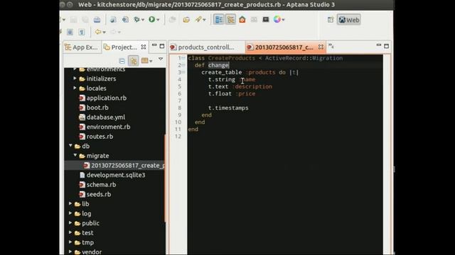Open database.yml file
Viewport: 455px width, 255px height.
point(106,117)
